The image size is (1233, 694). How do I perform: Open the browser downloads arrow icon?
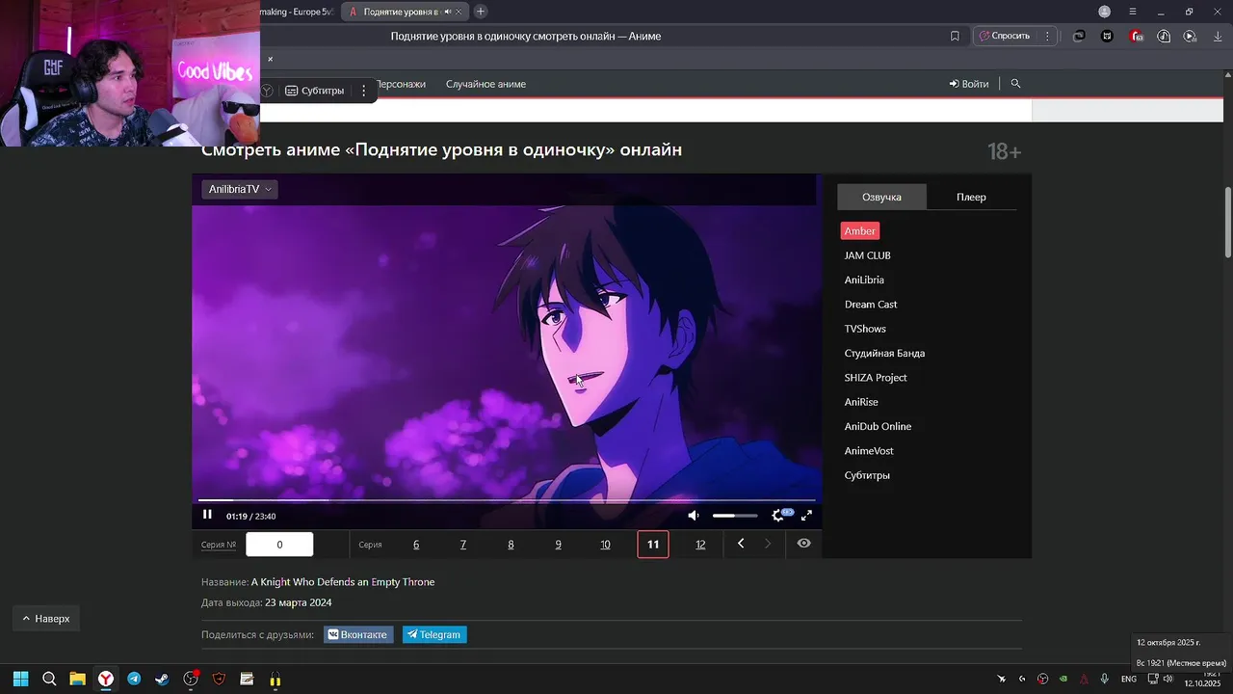coord(1218,36)
